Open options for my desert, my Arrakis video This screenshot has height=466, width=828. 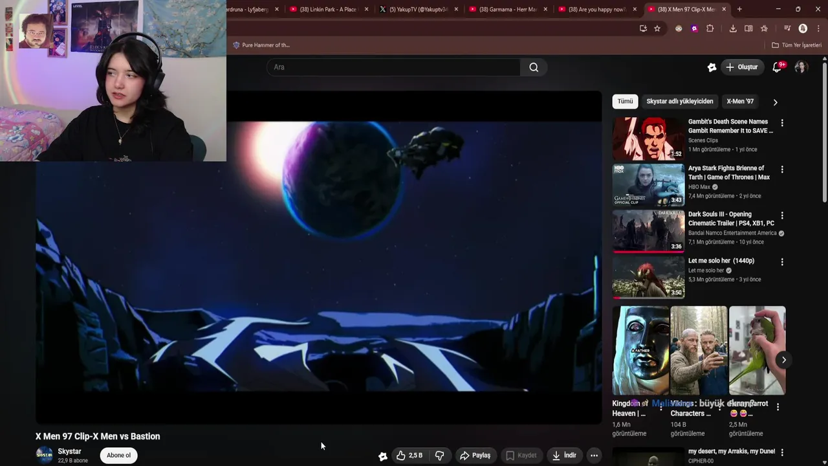click(x=782, y=452)
